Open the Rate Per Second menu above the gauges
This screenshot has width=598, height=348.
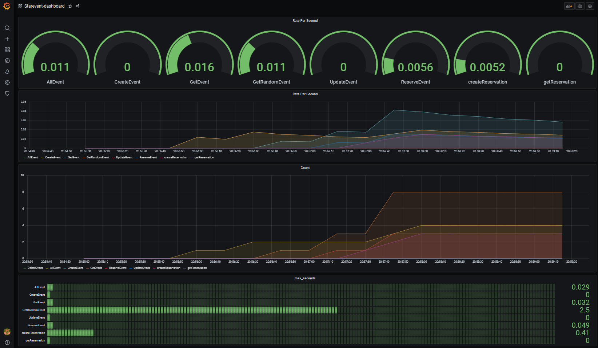tap(305, 21)
